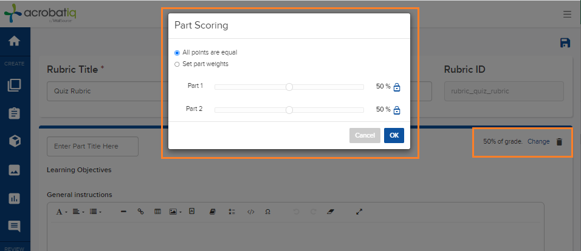This screenshot has width=581, height=251.
Task: Click the 50% of grade text
Action: coord(503,142)
